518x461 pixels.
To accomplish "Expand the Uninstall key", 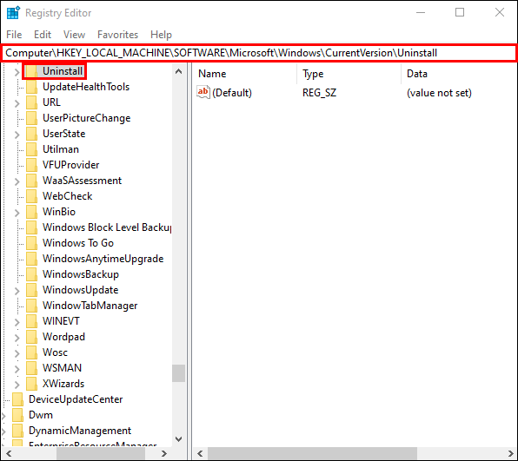I will (17, 72).
